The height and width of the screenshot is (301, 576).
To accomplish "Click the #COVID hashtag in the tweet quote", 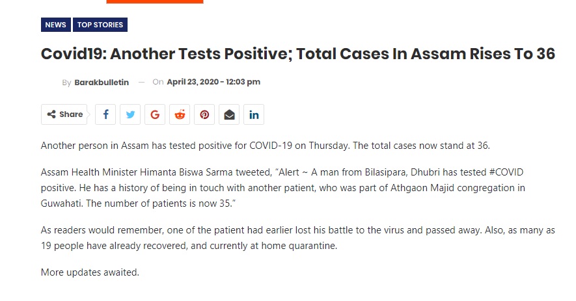I will click(506, 172).
